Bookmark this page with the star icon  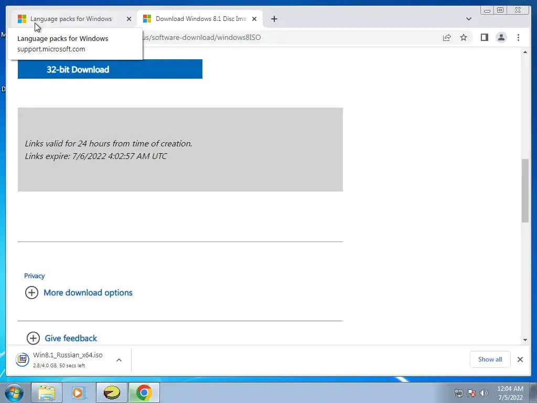(x=464, y=37)
